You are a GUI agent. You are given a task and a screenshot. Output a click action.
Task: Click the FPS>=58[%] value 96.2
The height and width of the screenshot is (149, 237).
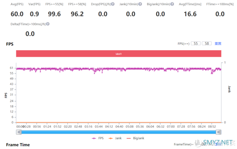[x=77, y=14]
